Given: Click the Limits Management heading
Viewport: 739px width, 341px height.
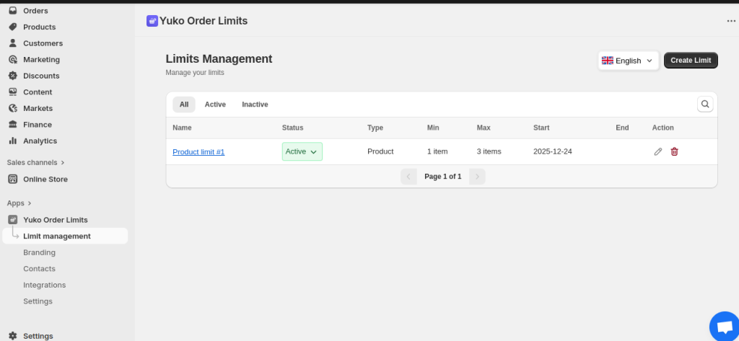Looking at the screenshot, I should click(x=219, y=59).
